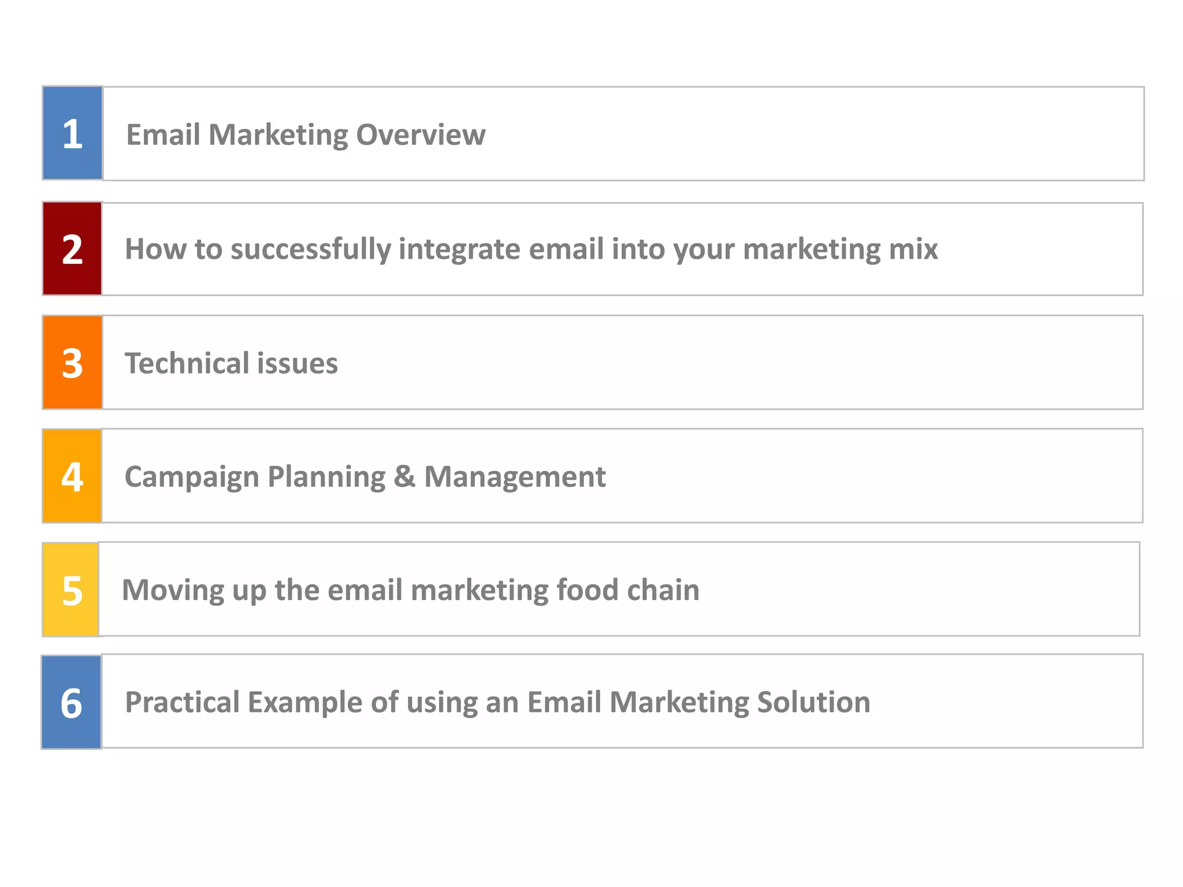1183x887 pixels.
Task: Click the blue number 1 box
Action: (x=73, y=133)
